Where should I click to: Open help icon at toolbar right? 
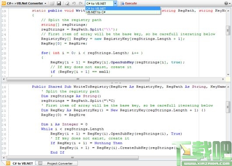(226, 3)
